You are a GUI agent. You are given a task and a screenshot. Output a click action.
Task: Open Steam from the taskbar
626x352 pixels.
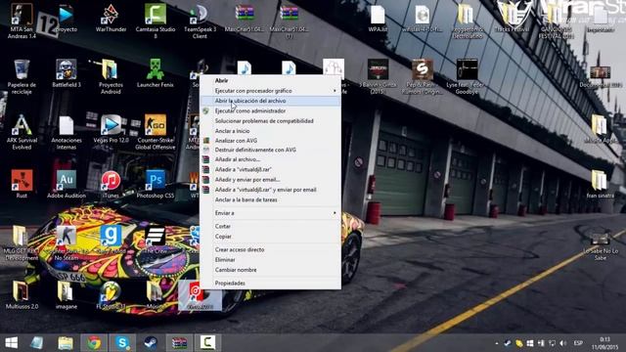tap(151, 343)
